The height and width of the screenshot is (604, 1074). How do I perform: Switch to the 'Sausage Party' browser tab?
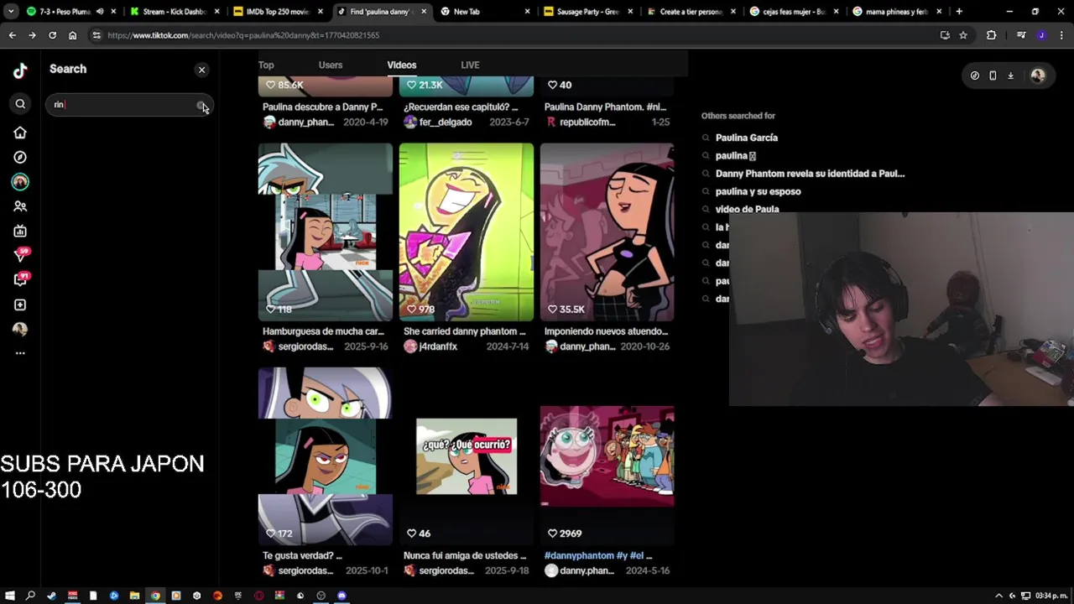tap(587, 12)
